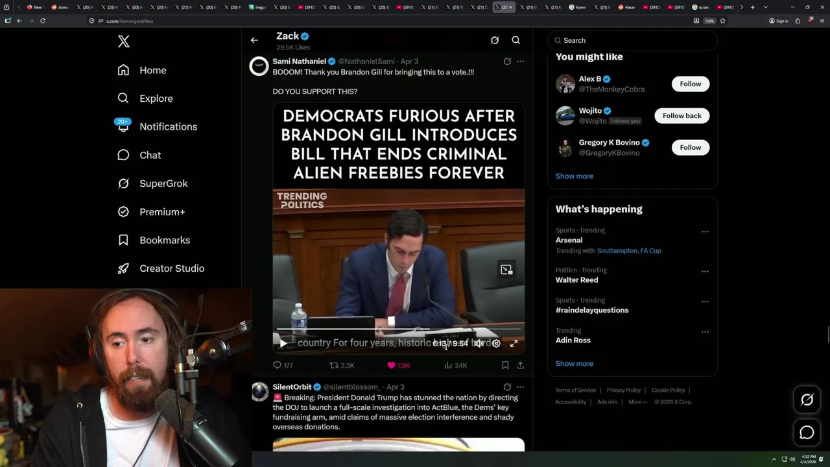This screenshot has height=467, width=830.
Task: Go back with profile back arrow
Action: coord(254,40)
